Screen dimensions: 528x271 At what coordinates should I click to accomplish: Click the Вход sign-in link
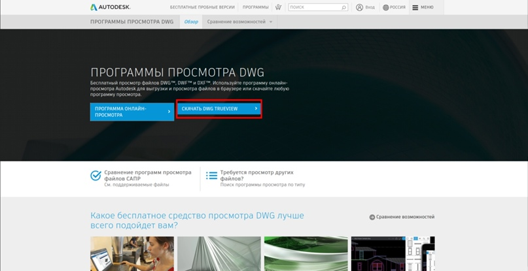point(370,7)
